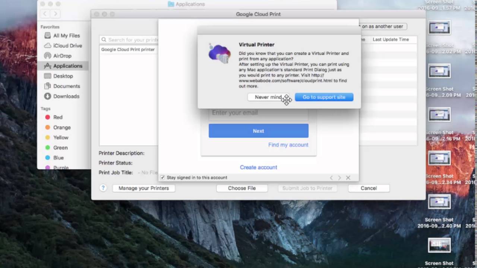Toggle Stay signed in to this account checkbox
477x268 pixels.
162,178
